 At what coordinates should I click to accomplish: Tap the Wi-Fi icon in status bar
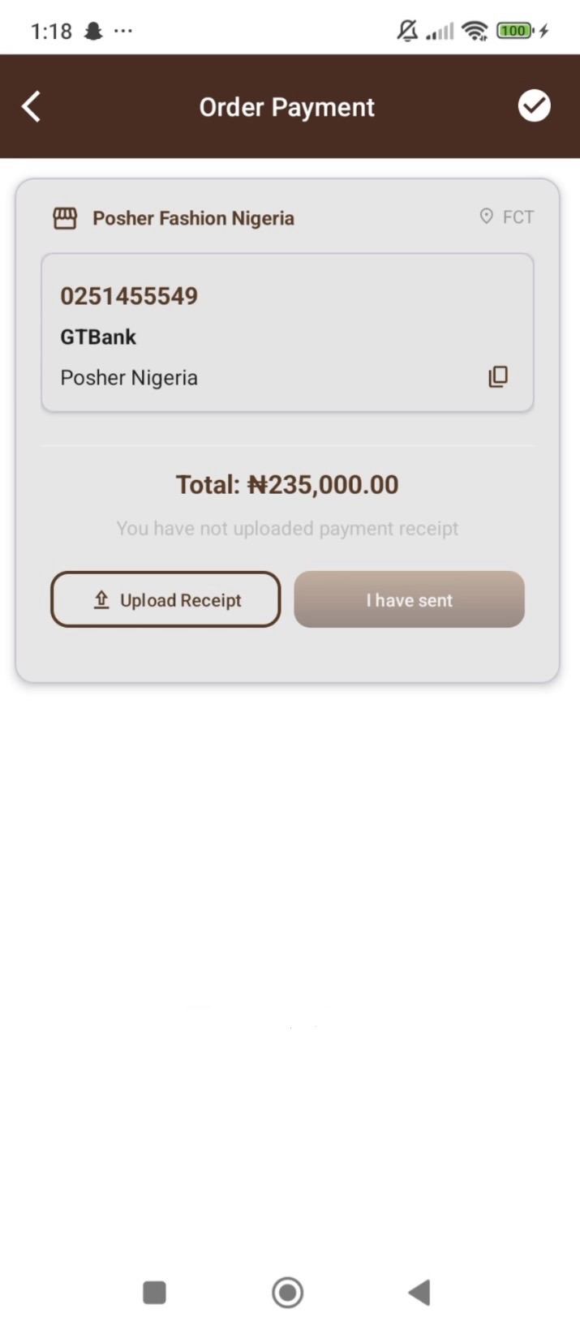(x=474, y=31)
